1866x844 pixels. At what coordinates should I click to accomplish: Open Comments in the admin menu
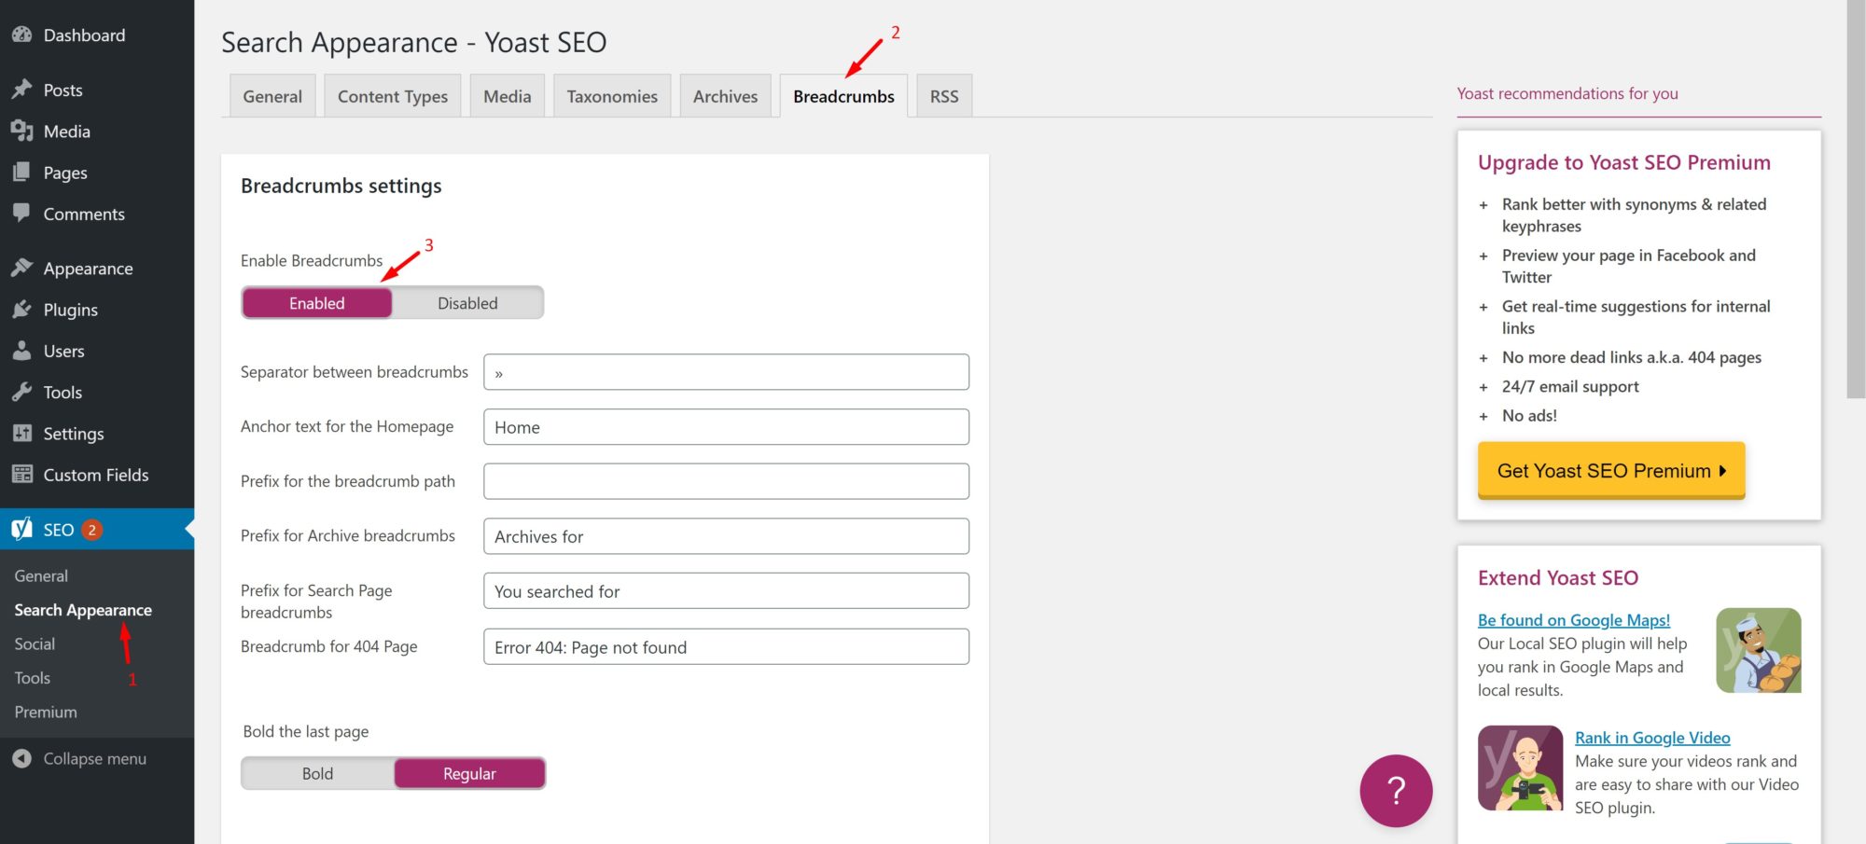(97, 214)
